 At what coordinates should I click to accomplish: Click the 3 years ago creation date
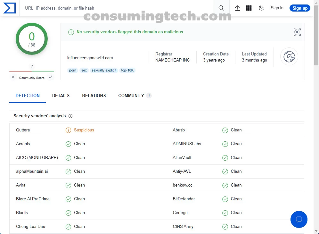coord(214,60)
